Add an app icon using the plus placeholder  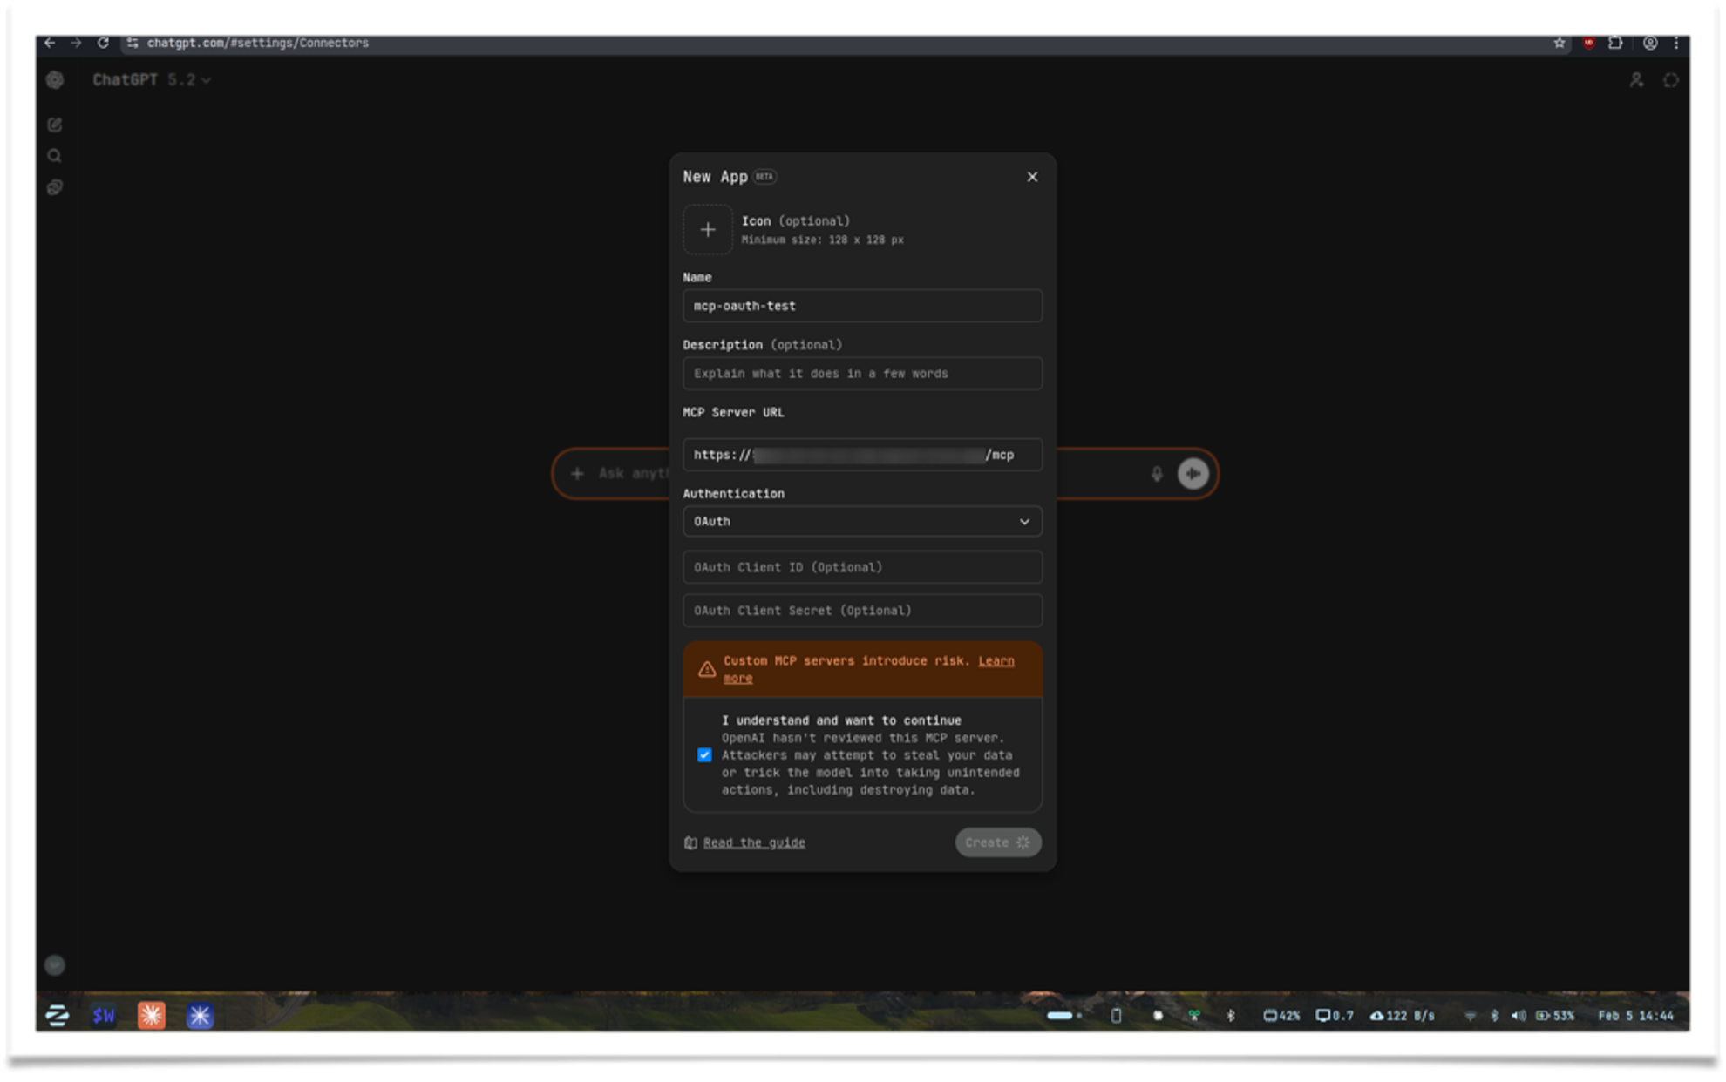708,229
